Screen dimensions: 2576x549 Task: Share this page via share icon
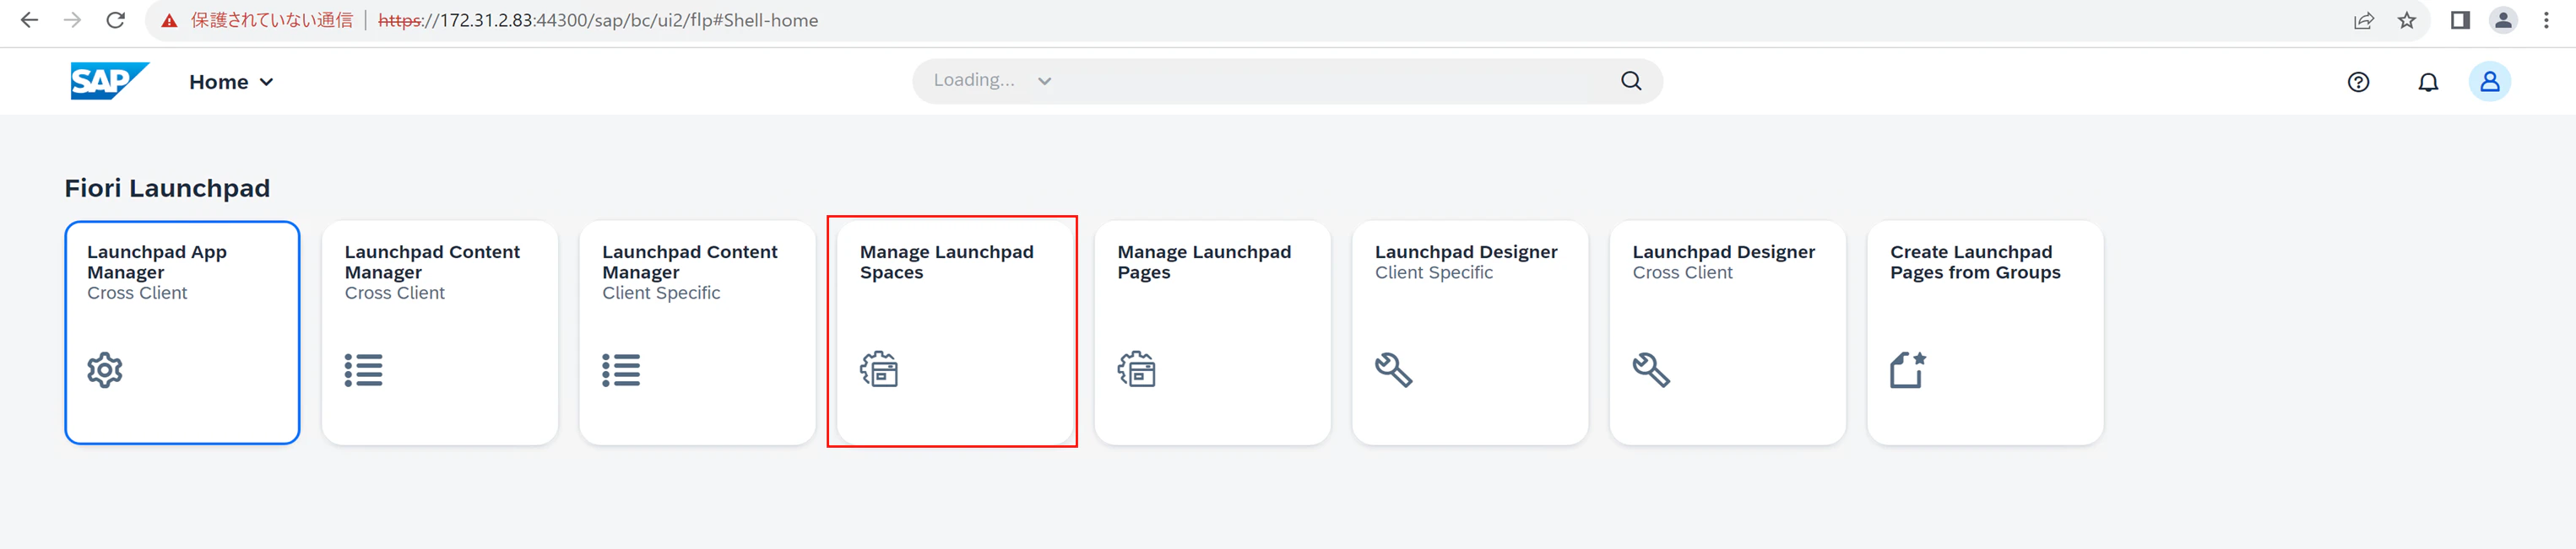point(2364,20)
